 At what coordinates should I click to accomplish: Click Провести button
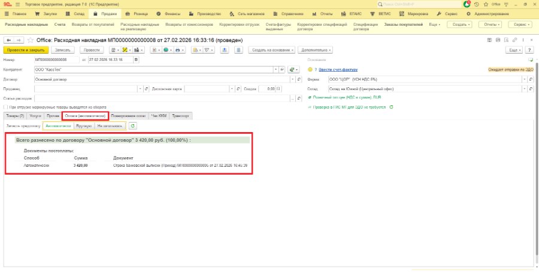(x=92, y=50)
